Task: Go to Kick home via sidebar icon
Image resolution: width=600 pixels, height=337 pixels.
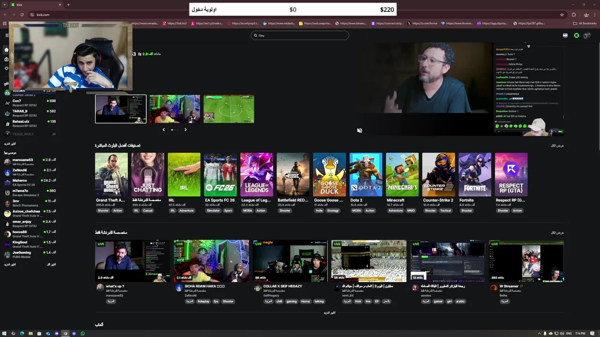Action: pos(7,50)
